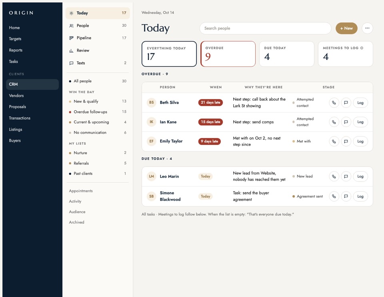The image size is (384, 297).
Task: Call Leo Marin using phone icon
Action: (334, 176)
